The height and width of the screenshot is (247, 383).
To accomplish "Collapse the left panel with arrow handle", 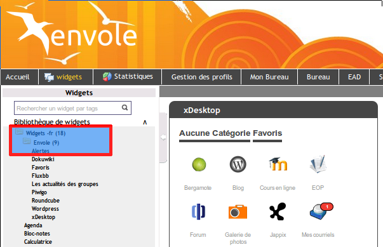I will pos(163,137).
